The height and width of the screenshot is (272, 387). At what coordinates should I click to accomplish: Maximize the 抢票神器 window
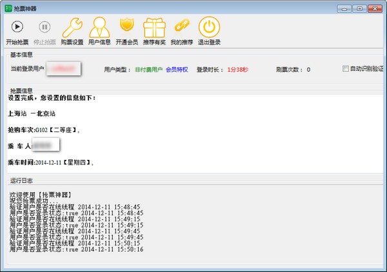359,8
